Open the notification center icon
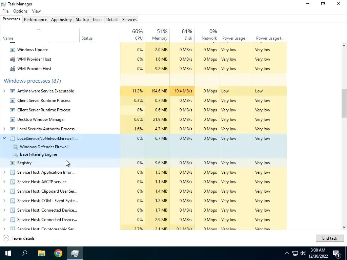Viewport: 347px width, 260px height. tap(336, 253)
